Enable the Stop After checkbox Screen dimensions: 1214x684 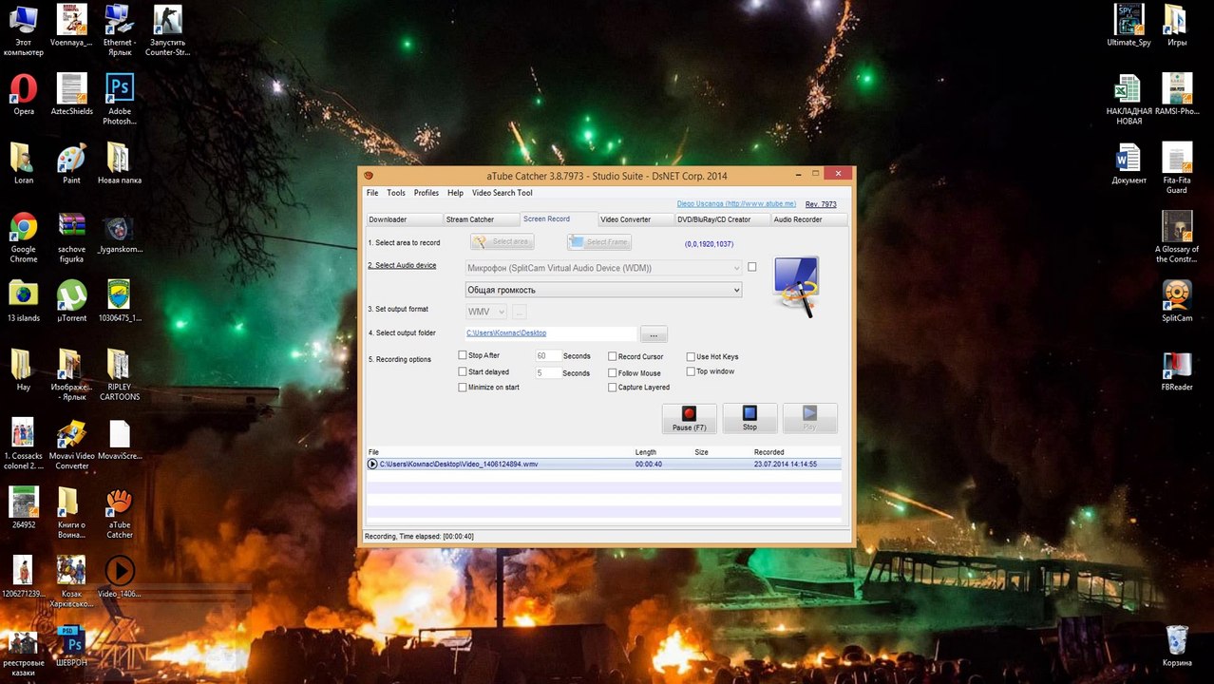(463, 355)
